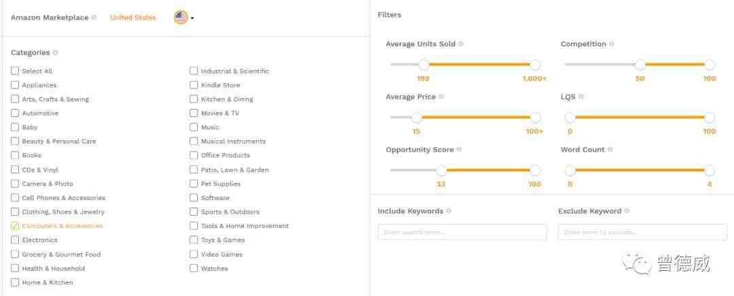Click info icon next to Amazon Marketplace
The width and height of the screenshot is (734, 296).
click(x=94, y=17)
